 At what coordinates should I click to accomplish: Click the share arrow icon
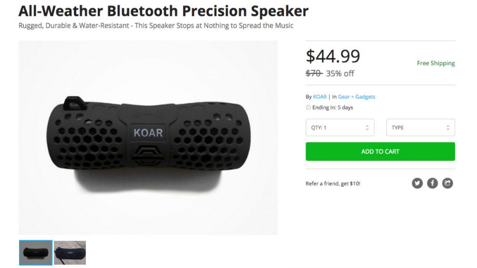pos(448,183)
